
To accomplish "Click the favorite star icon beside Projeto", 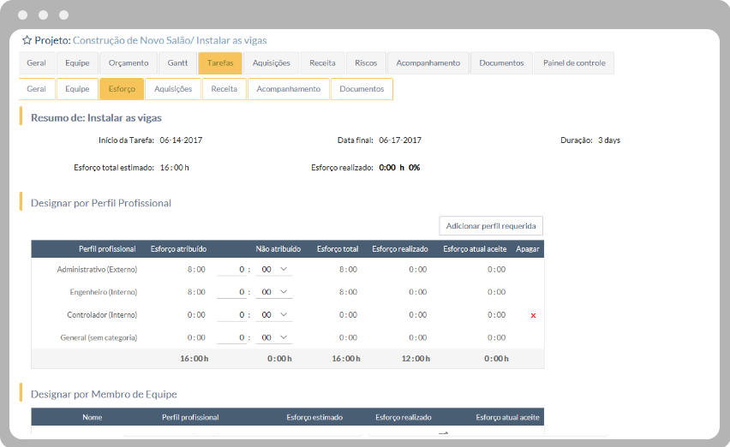I will click(x=27, y=40).
